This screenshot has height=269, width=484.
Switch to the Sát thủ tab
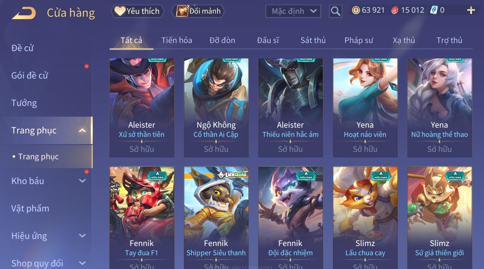(x=313, y=40)
